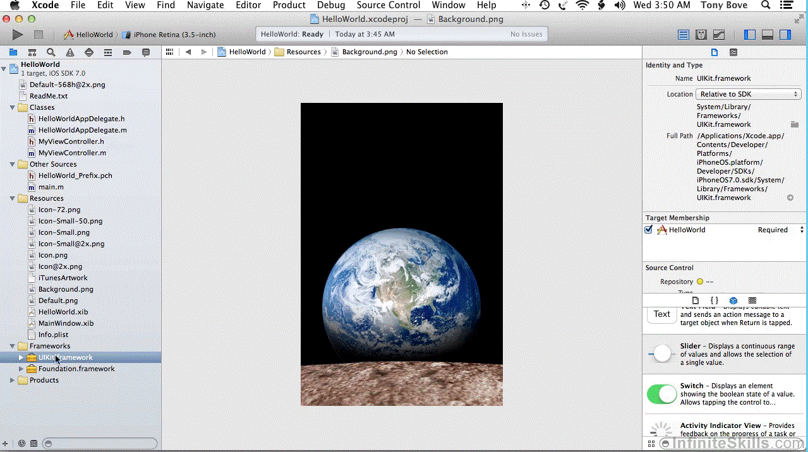This screenshot has height=452, width=808.
Task: Show only source-controlled files filter
Action: (33, 444)
